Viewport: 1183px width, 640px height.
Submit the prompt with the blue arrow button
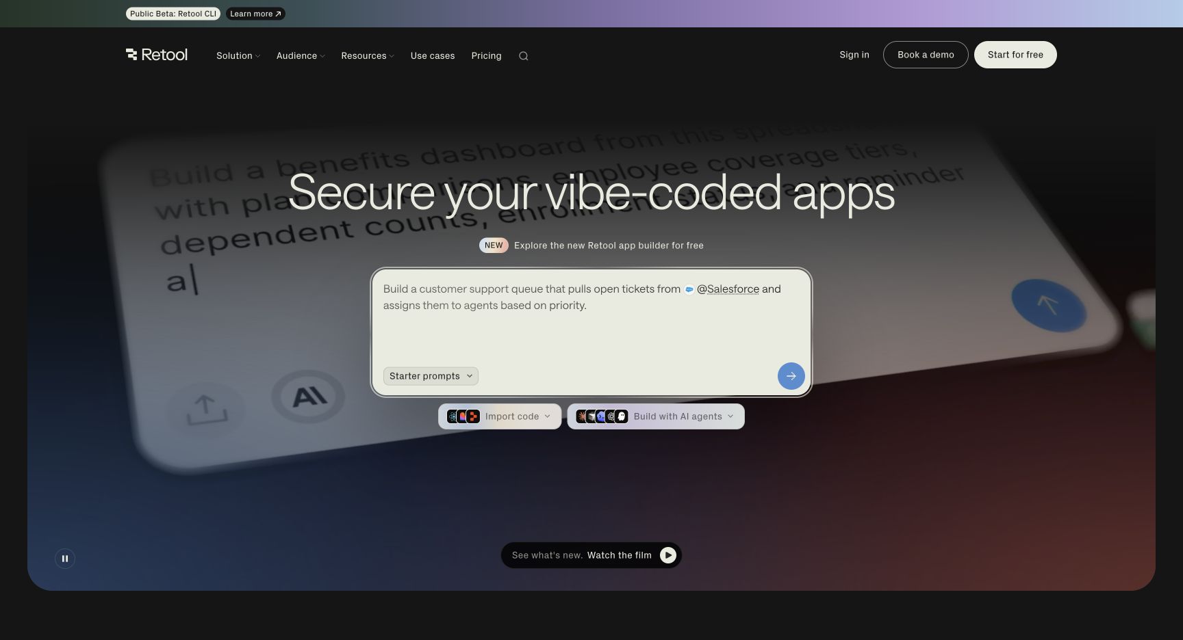pos(791,376)
